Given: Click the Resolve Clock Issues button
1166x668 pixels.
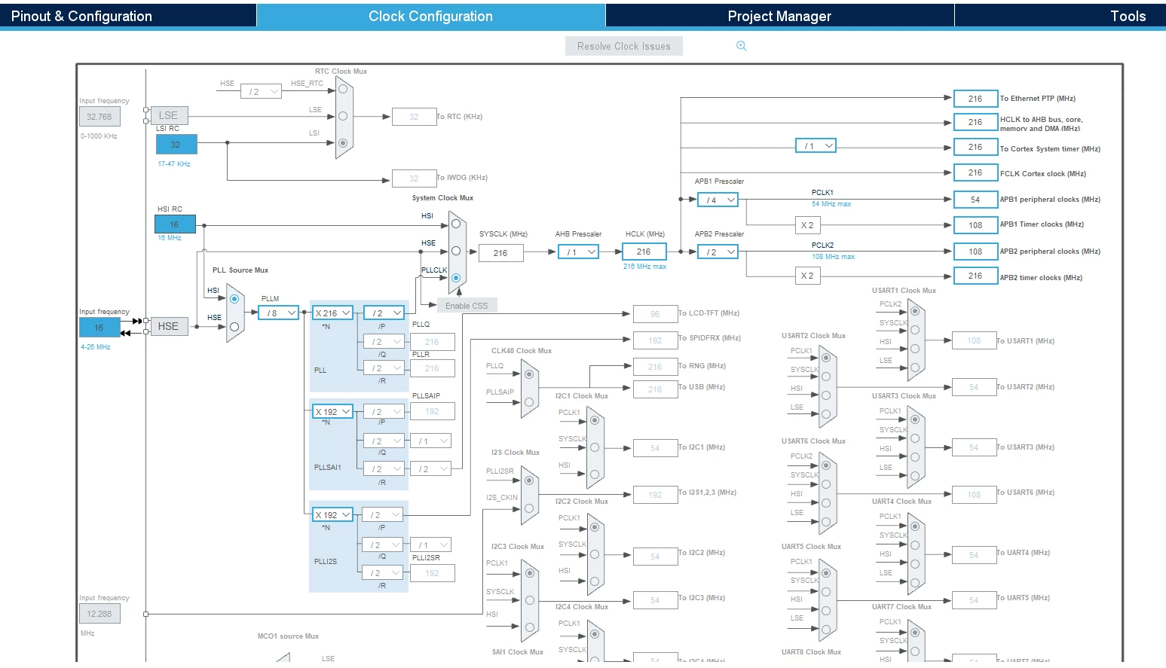Looking at the screenshot, I should pos(624,46).
